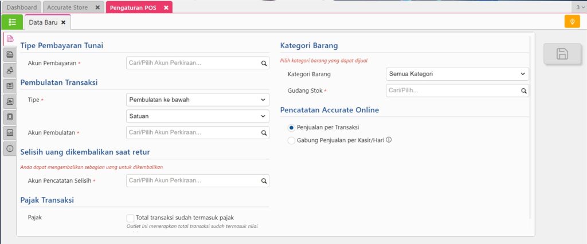Open the users sidebar tab icon
Image resolution: width=587 pixels, height=244 pixels.
[10, 70]
